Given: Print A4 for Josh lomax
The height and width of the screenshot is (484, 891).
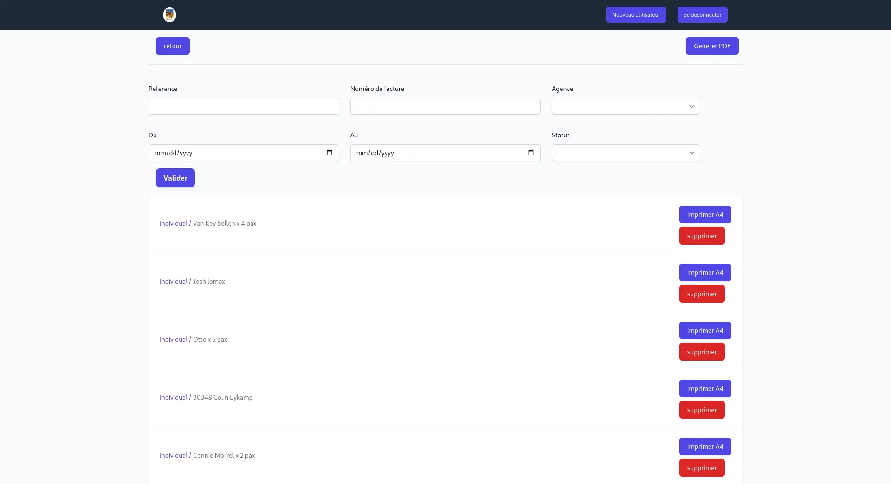Looking at the screenshot, I should point(705,272).
